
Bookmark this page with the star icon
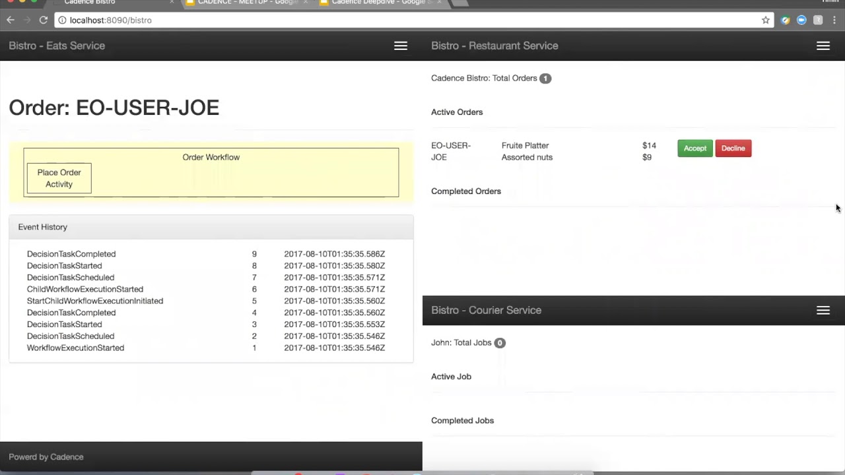point(766,20)
